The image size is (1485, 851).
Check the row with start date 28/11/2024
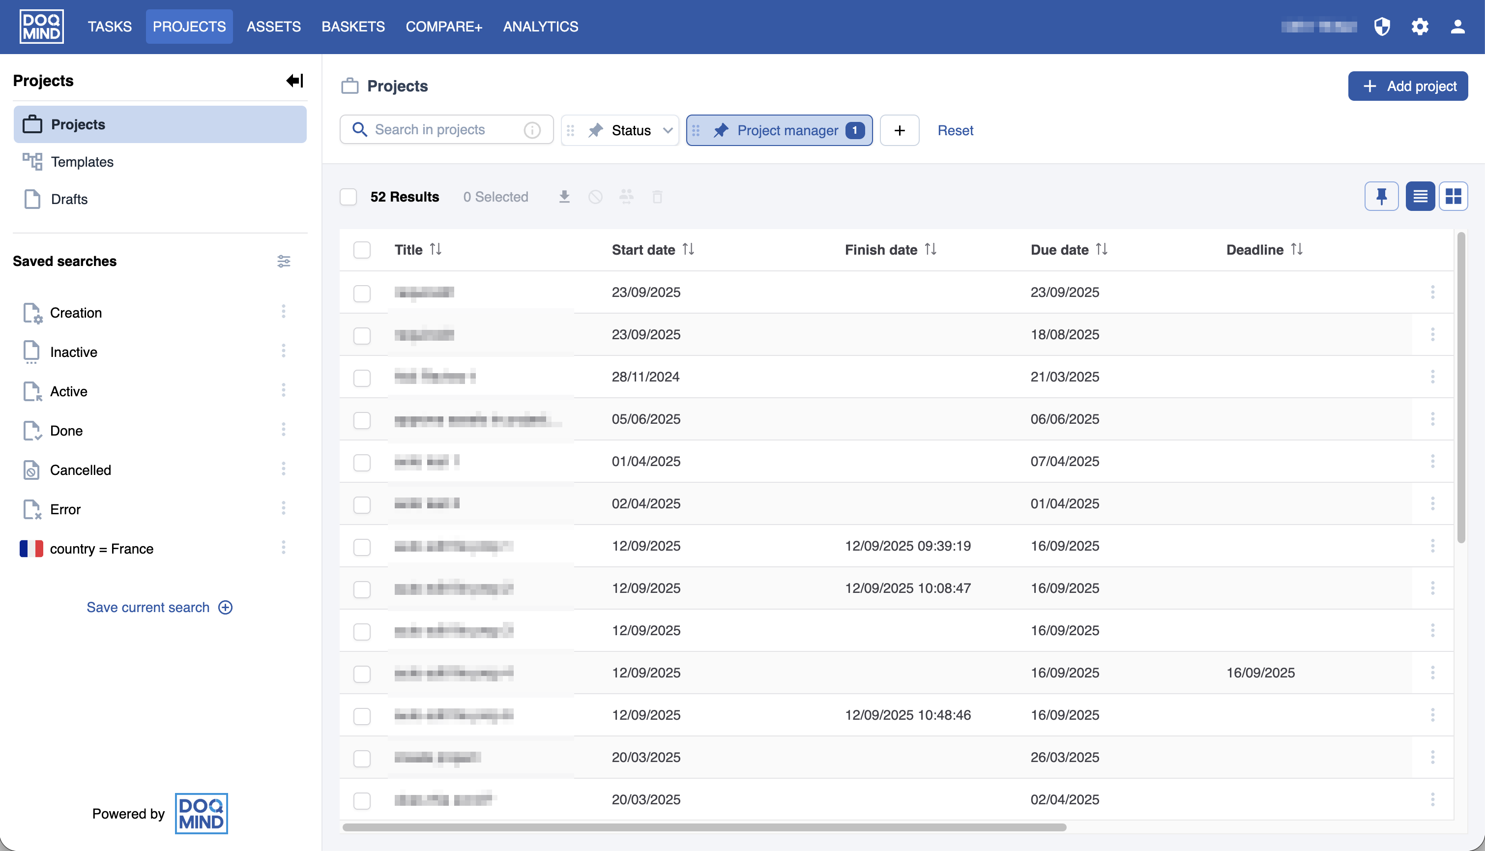pos(362,378)
